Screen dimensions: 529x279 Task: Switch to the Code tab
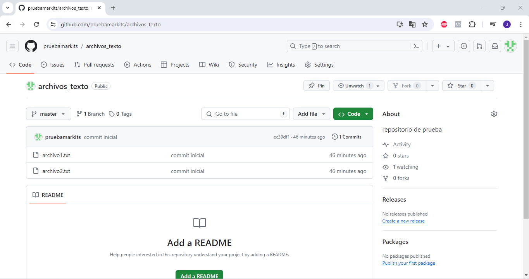click(20, 65)
